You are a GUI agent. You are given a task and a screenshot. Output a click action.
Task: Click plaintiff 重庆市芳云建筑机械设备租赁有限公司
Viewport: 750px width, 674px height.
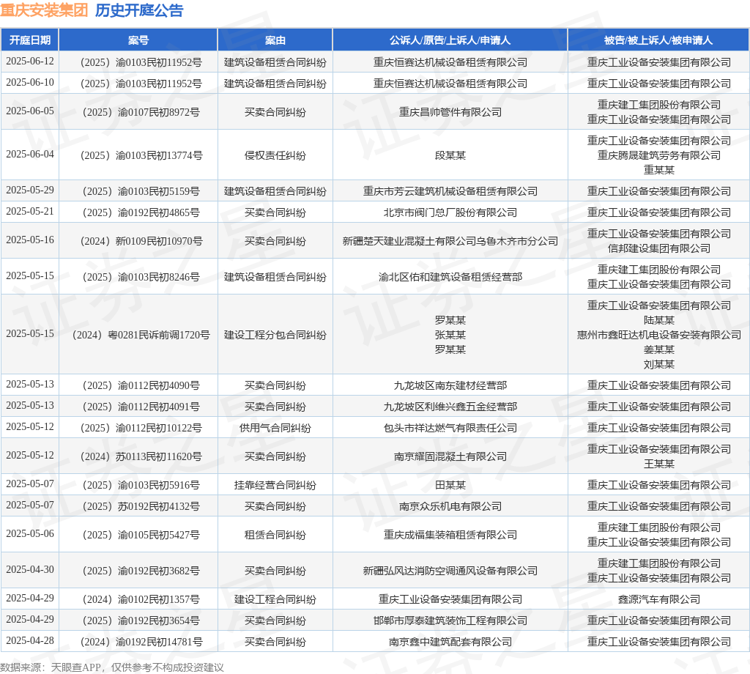click(x=450, y=191)
